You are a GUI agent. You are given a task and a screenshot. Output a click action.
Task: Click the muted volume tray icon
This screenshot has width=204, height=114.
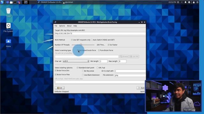tap(182, 2)
